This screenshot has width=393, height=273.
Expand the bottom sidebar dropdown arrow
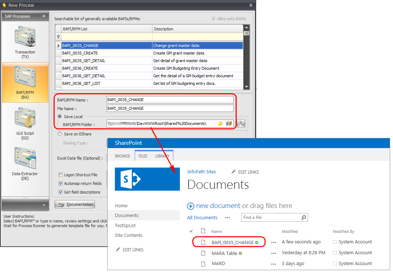click(x=44, y=205)
